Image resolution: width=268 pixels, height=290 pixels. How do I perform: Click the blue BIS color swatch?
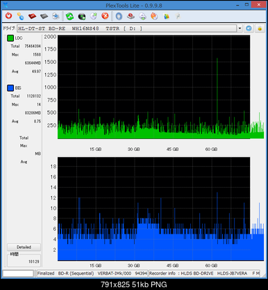pyautogui.click(x=10, y=88)
